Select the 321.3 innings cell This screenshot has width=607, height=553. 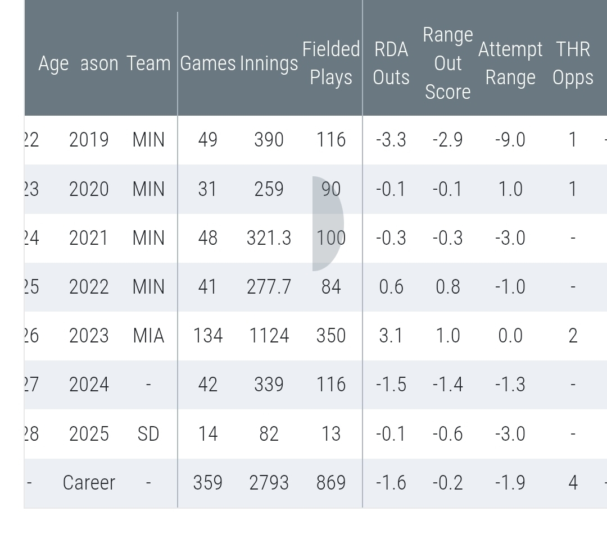(x=269, y=238)
